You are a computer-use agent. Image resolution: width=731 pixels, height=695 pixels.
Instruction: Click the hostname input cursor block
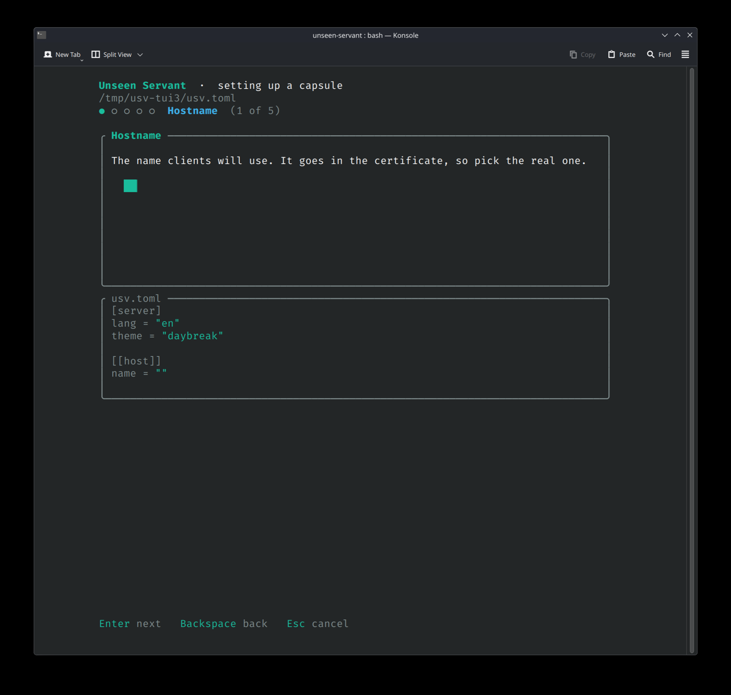[x=131, y=186]
